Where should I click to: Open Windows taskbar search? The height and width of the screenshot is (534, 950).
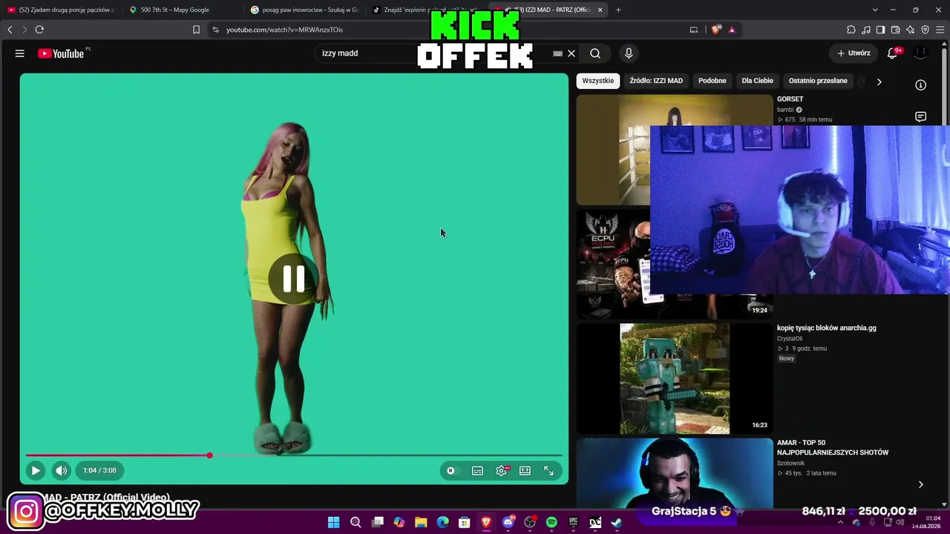pyautogui.click(x=356, y=522)
